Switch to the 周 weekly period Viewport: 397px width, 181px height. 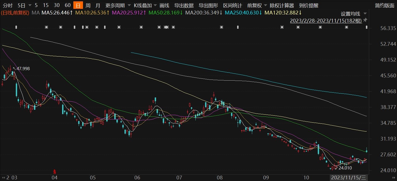point(88,5)
